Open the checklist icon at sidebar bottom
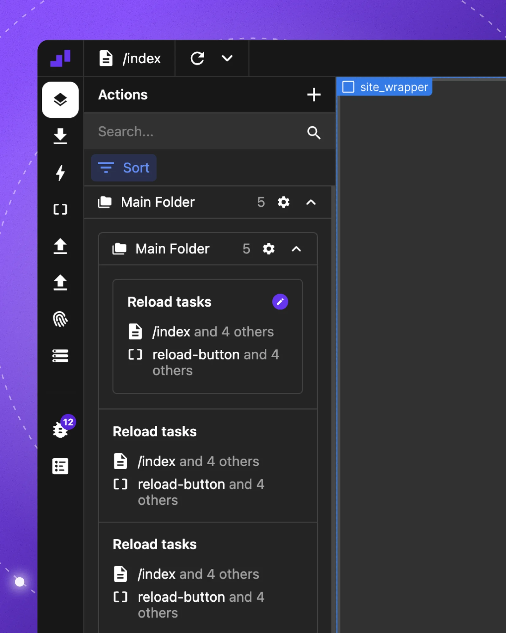 point(60,466)
